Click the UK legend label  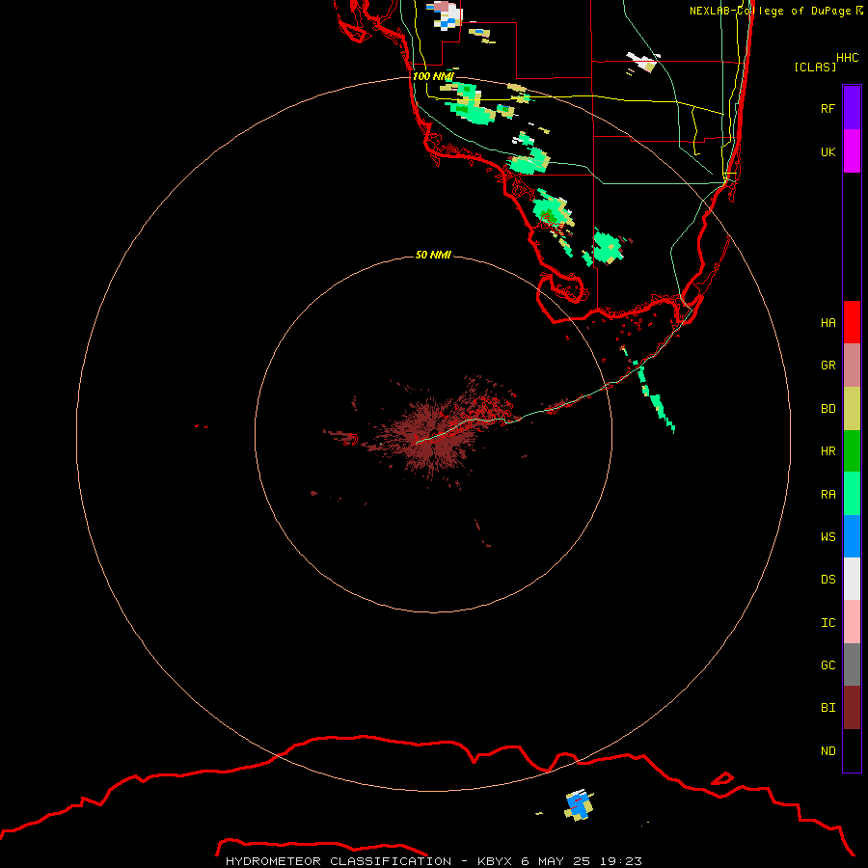point(828,151)
